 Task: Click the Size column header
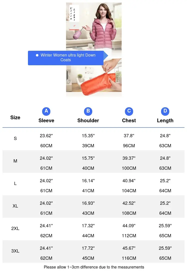(15, 117)
